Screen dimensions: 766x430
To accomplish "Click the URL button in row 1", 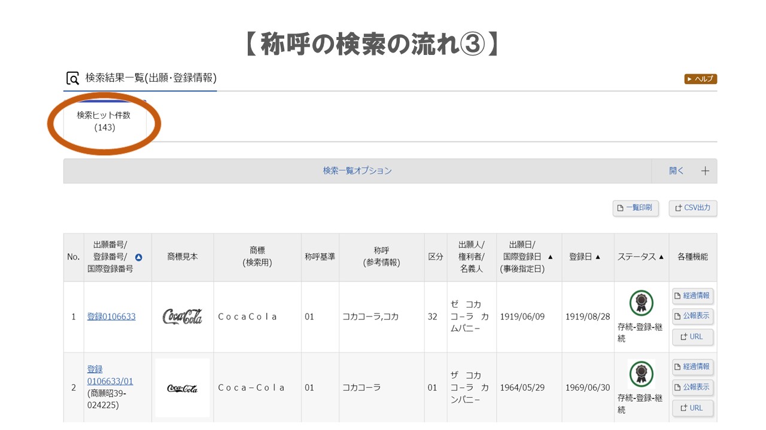I will pos(692,337).
